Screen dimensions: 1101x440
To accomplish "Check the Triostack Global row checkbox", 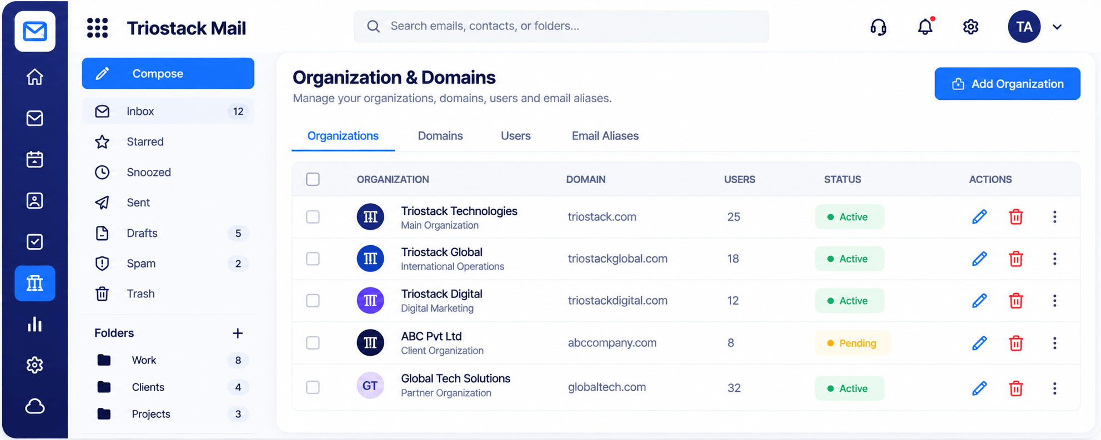I will (313, 259).
